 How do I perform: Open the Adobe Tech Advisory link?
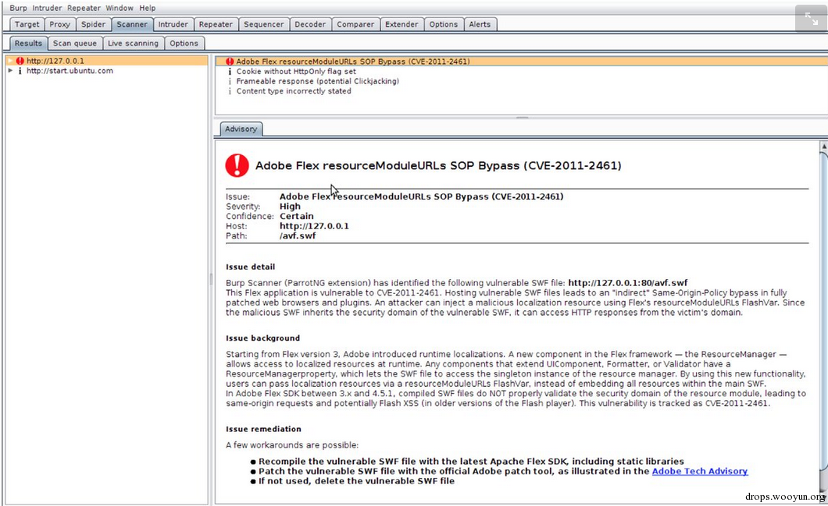pos(700,471)
